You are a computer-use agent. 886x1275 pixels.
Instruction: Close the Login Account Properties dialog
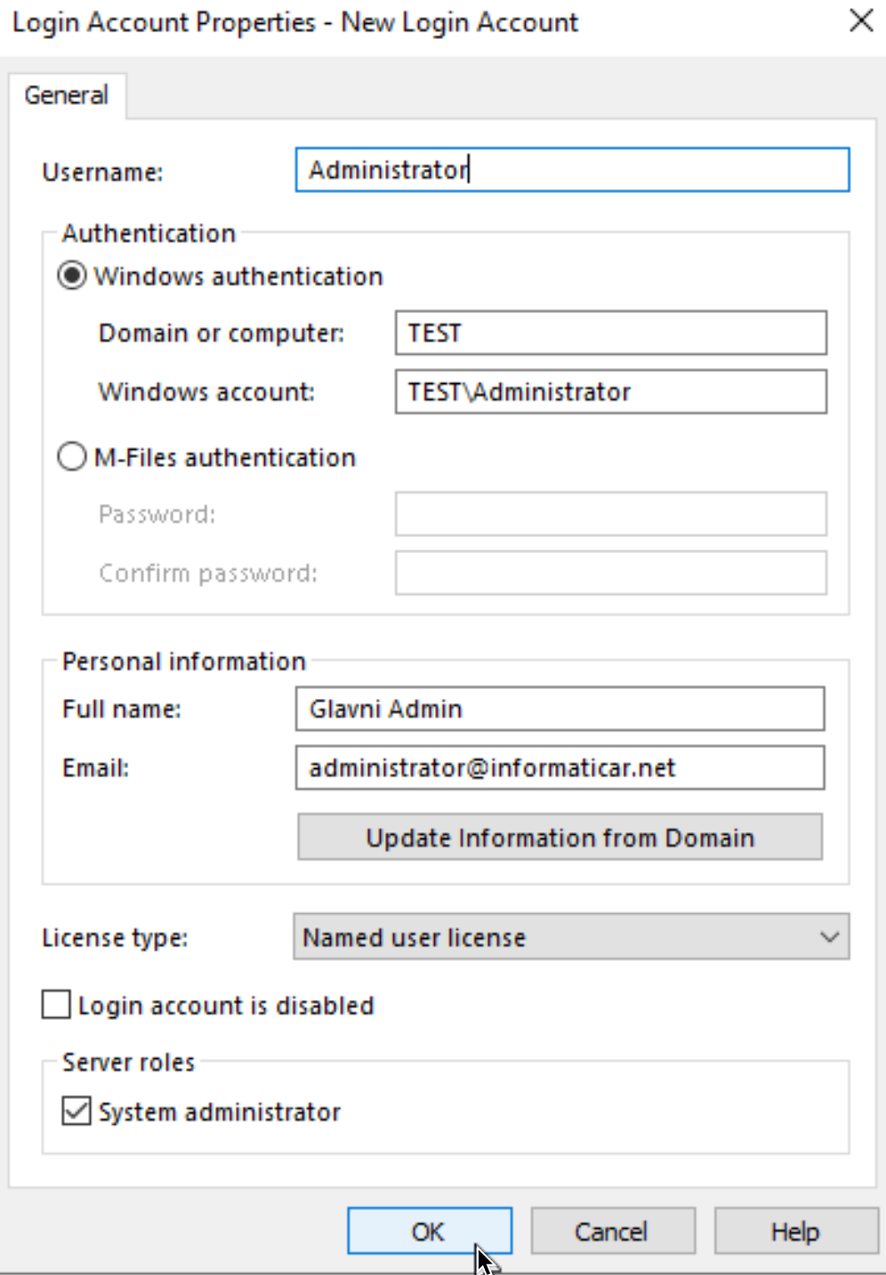point(860,21)
